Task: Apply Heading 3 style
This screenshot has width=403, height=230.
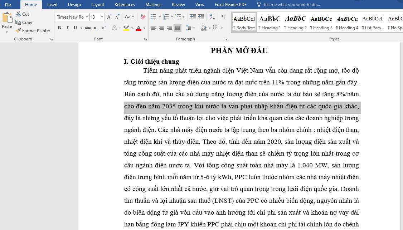Action: [321, 22]
